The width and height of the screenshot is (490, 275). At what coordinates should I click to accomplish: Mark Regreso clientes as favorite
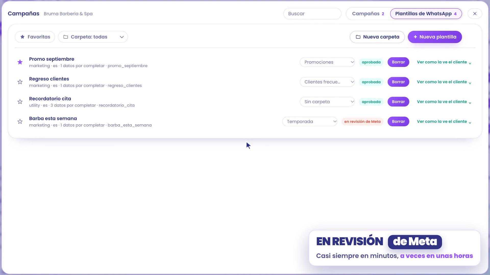20,82
